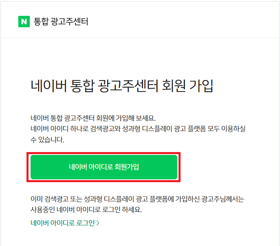Click the white letter N inside the logo
Viewport: 280px width, 246px height.
[24, 22]
